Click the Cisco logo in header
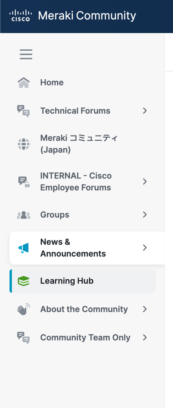This screenshot has width=173, height=408. click(x=20, y=16)
